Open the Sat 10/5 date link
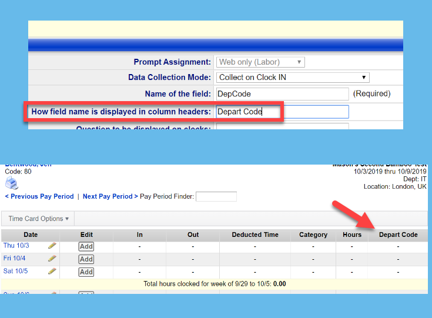 (16, 272)
